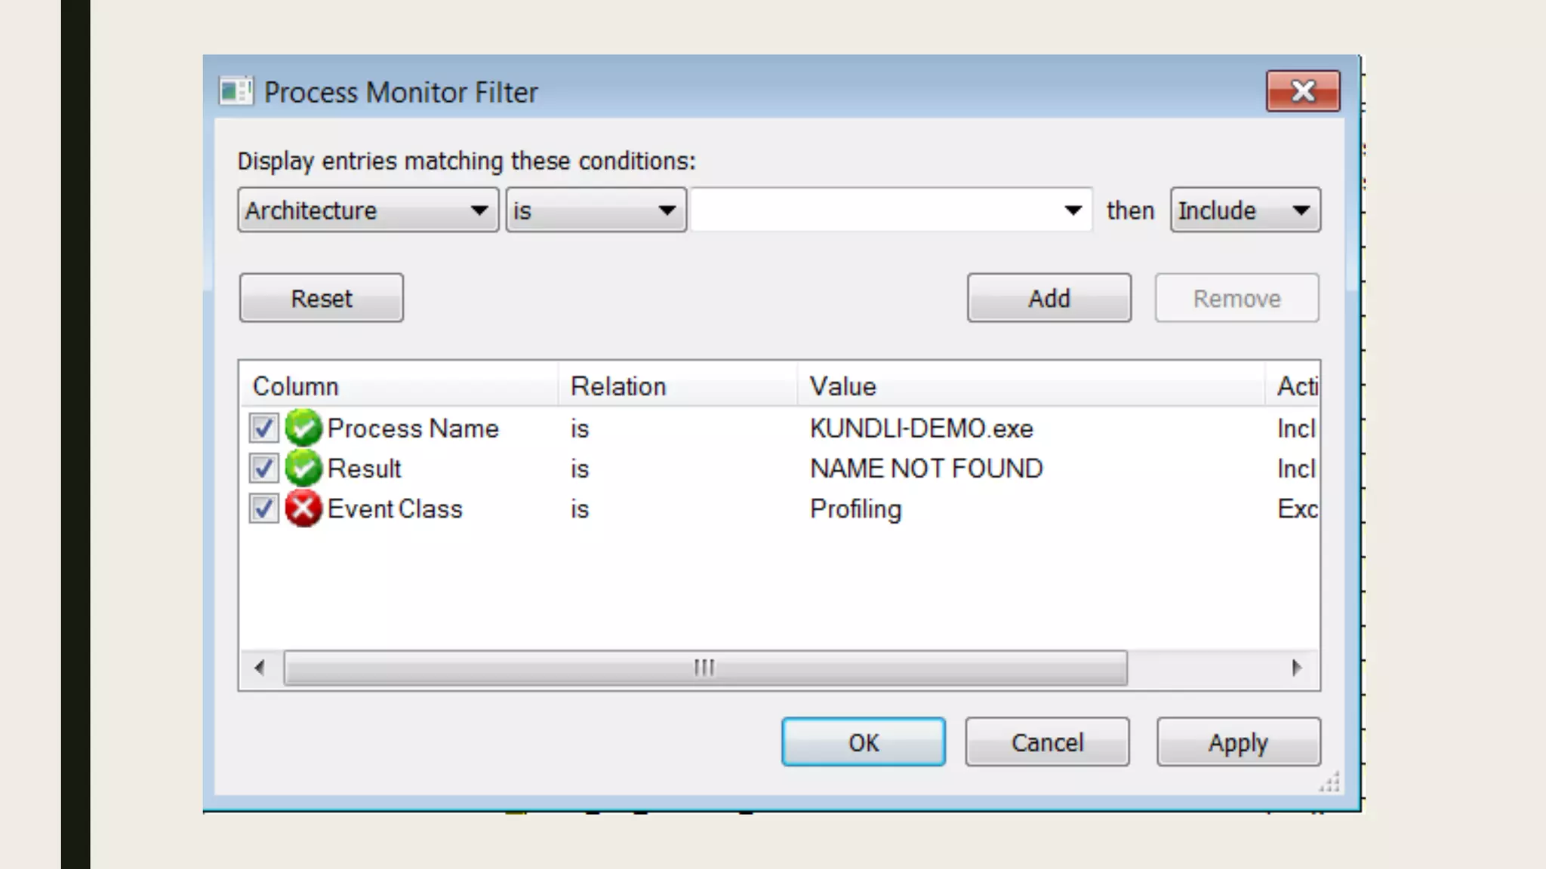1546x869 pixels.
Task: Click the resize grip at dialog corner
Action: tap(1329, 782)
